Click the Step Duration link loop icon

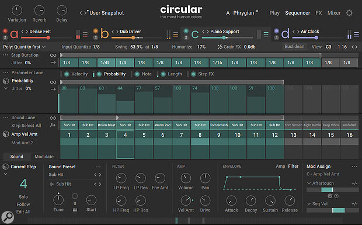click(x=53, y=55)
